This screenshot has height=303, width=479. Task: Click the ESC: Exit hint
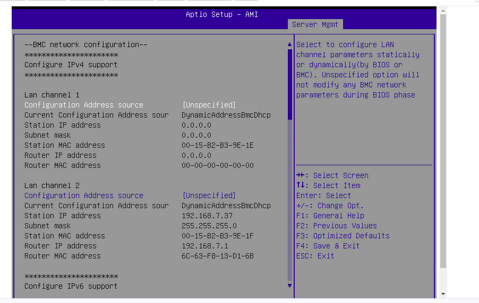pos(315,256)
